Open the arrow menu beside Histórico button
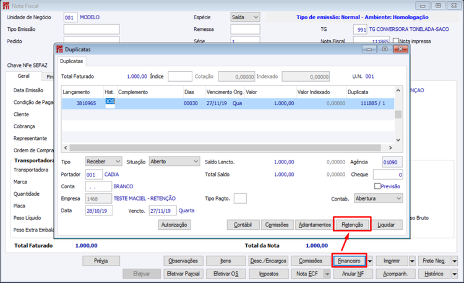The width and height of the screenshot is (464, 283). 455,274
